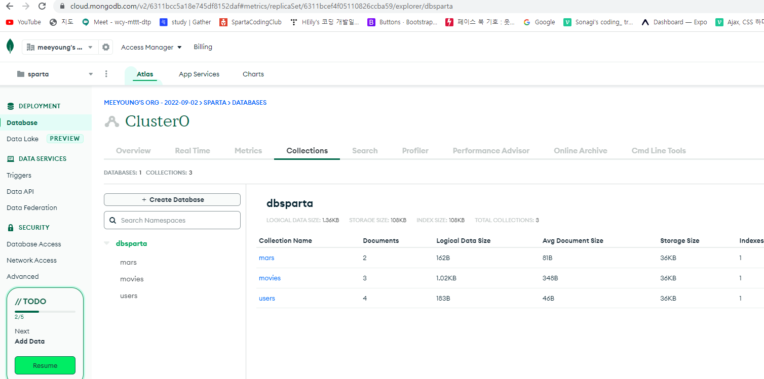Open study Gather bookmark
Image resolution: width=764 pixels, height=379 pixels.
click(185, 22)
